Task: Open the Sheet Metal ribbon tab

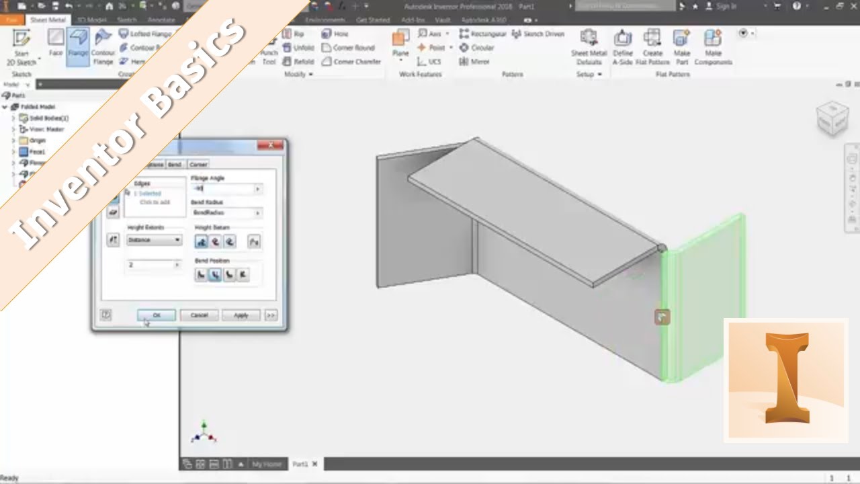Action: (x=48, y=20)
